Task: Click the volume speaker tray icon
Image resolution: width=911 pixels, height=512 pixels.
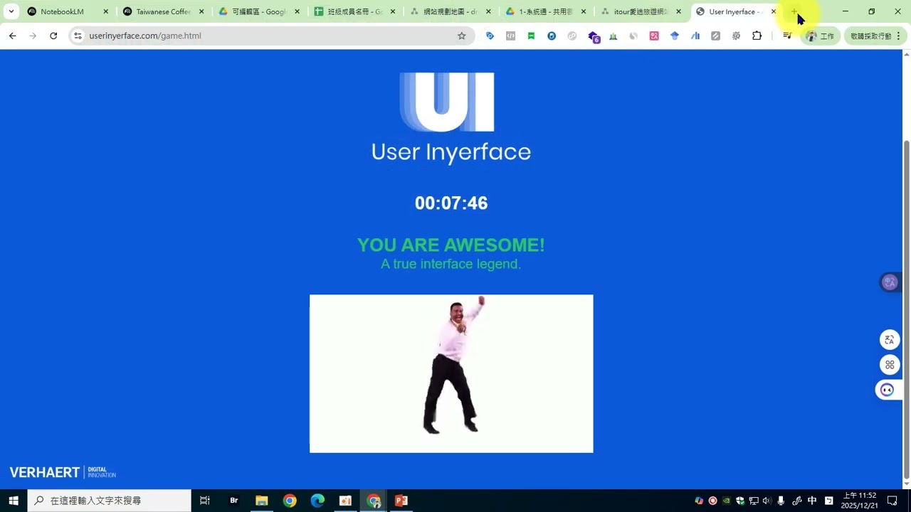Action: pos(767,501)
